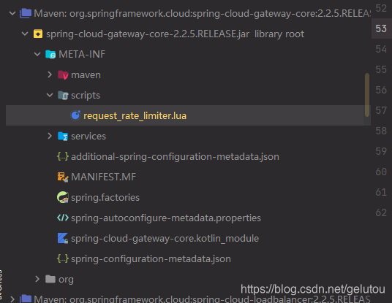Click the grey org folder icon
The image size is (392, 303).
(x=50, y=279)
